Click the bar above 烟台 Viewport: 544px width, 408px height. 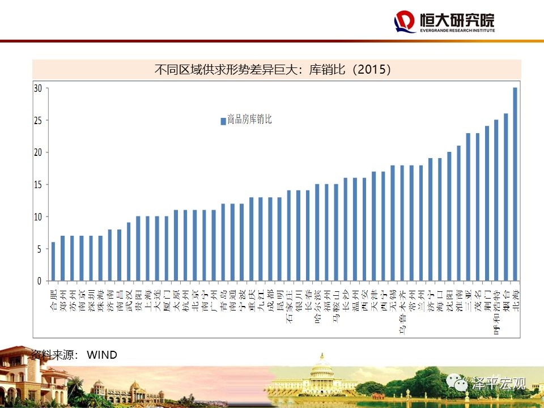click(506, 197)
